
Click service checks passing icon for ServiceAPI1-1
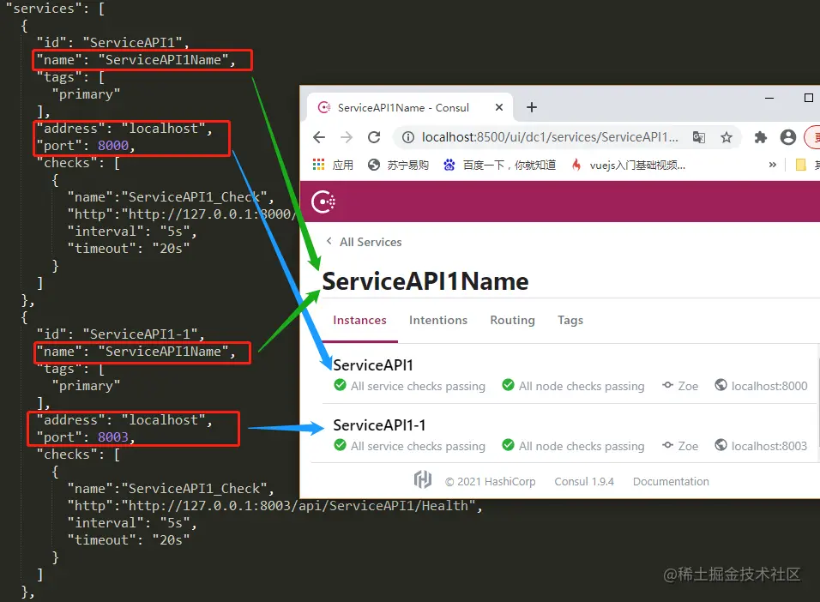(x=340, y=445)
